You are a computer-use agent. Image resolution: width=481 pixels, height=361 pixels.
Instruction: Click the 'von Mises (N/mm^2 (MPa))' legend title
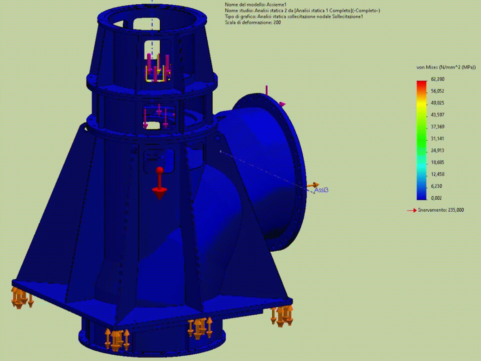coord(446,67)
